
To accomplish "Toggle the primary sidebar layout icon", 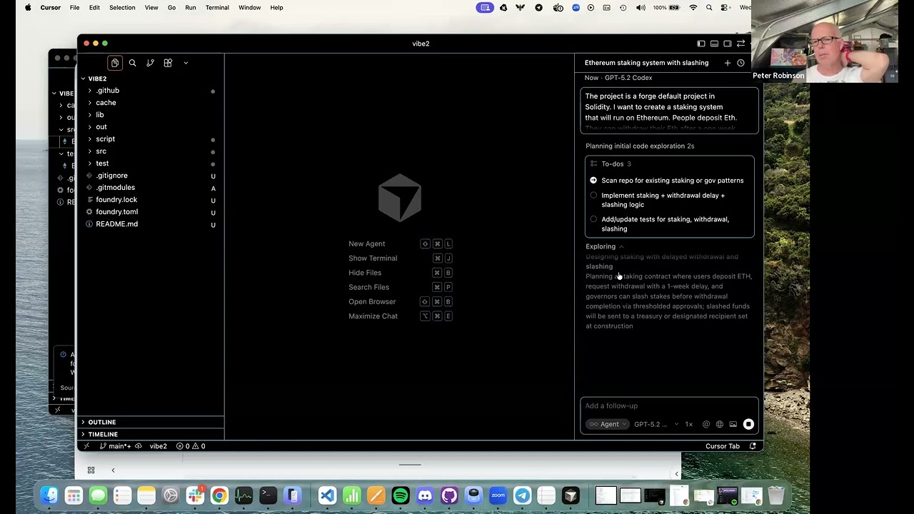I will pos(701,44).
